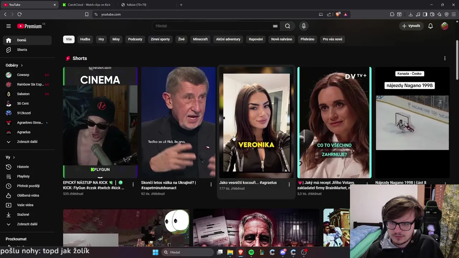
Task: Open Spotify from the taskbar
Action: pos(251,252)
